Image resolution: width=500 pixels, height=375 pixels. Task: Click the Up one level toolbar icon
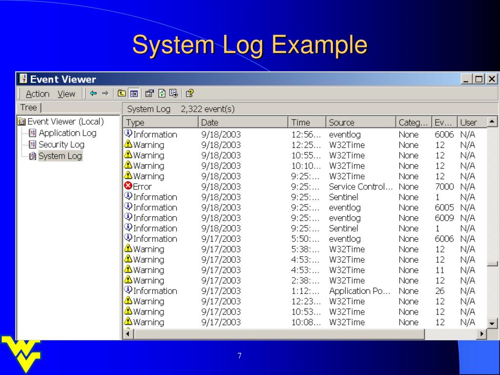[x=122, y=93]
